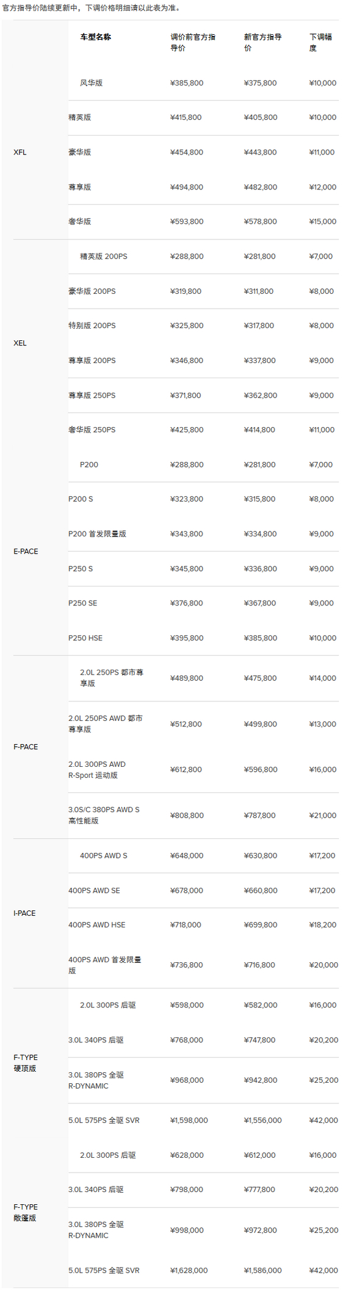Click the 新官方指导价 column header
Viewport: 354px width, 1291px height.
coord(263,43)
